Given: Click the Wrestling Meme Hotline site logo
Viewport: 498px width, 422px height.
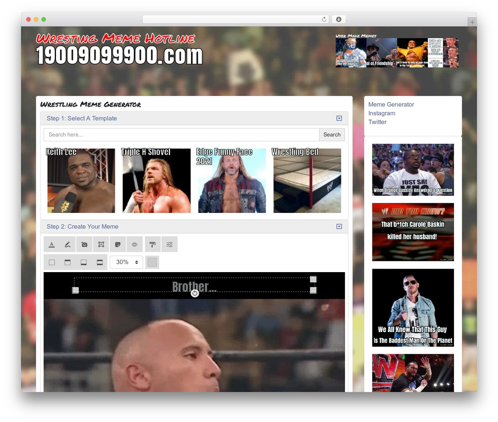Looking at the screenshot, I should 119,49.
